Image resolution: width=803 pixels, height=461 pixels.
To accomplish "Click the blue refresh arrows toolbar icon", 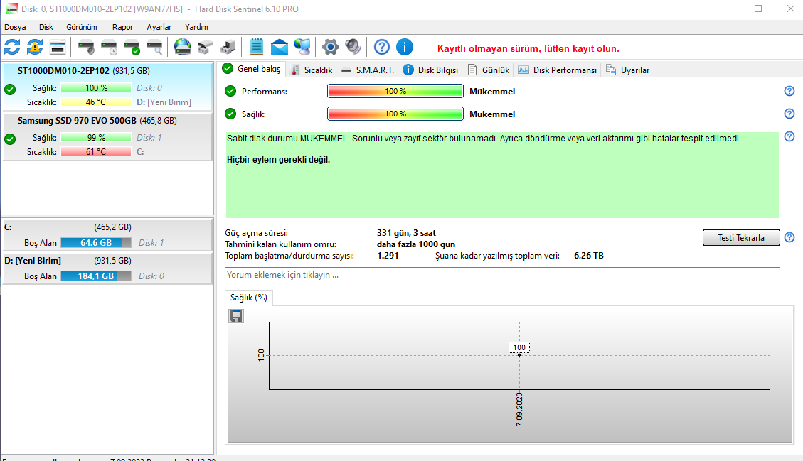I will (12, 47).
